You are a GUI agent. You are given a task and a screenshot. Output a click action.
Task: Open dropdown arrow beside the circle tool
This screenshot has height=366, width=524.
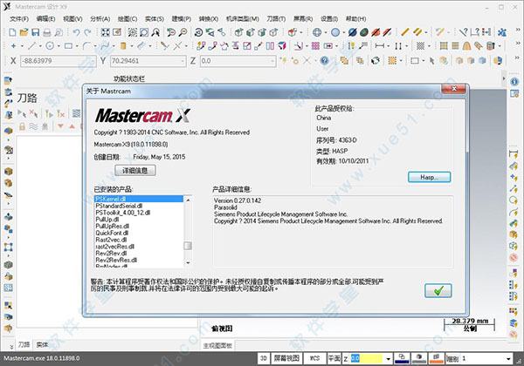[x=59, y=46]
